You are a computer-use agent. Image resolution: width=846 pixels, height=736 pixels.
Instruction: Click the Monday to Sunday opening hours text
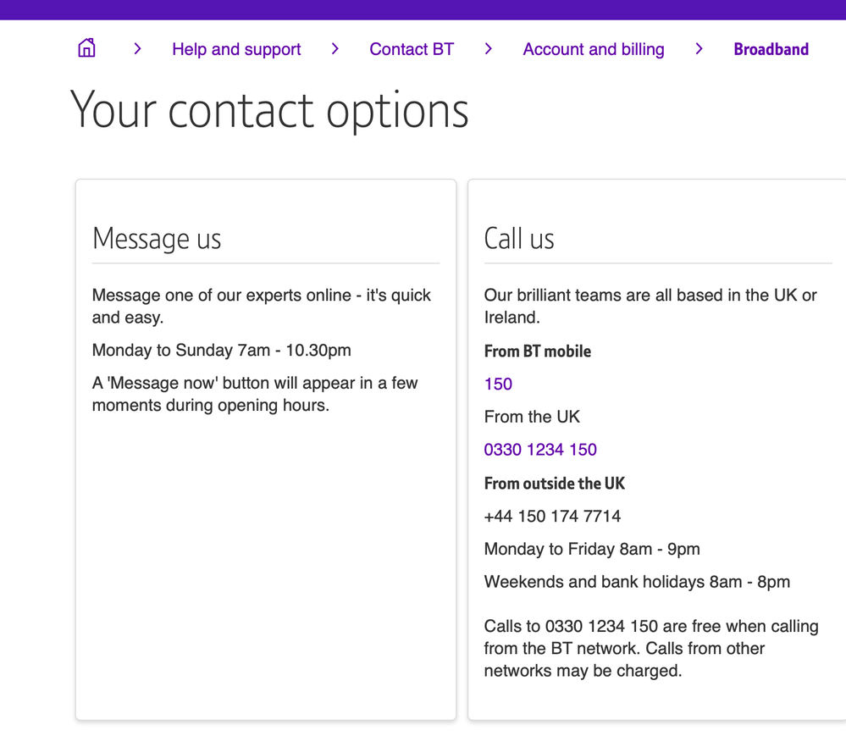click(221, 350)
